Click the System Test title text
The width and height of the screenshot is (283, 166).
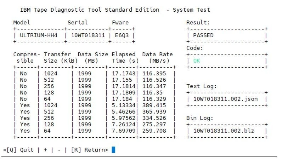pyautogui.click(x=191, y=10)
